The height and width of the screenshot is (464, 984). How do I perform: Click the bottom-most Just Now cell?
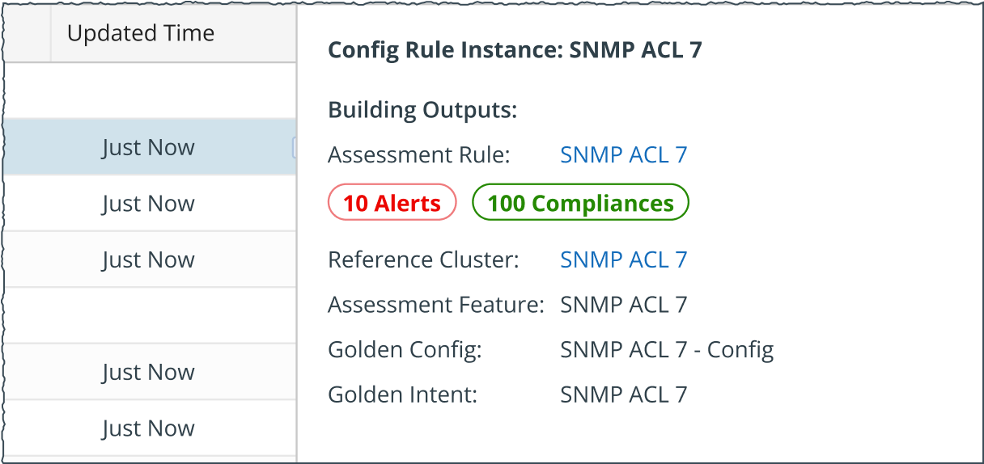point(148,428)
